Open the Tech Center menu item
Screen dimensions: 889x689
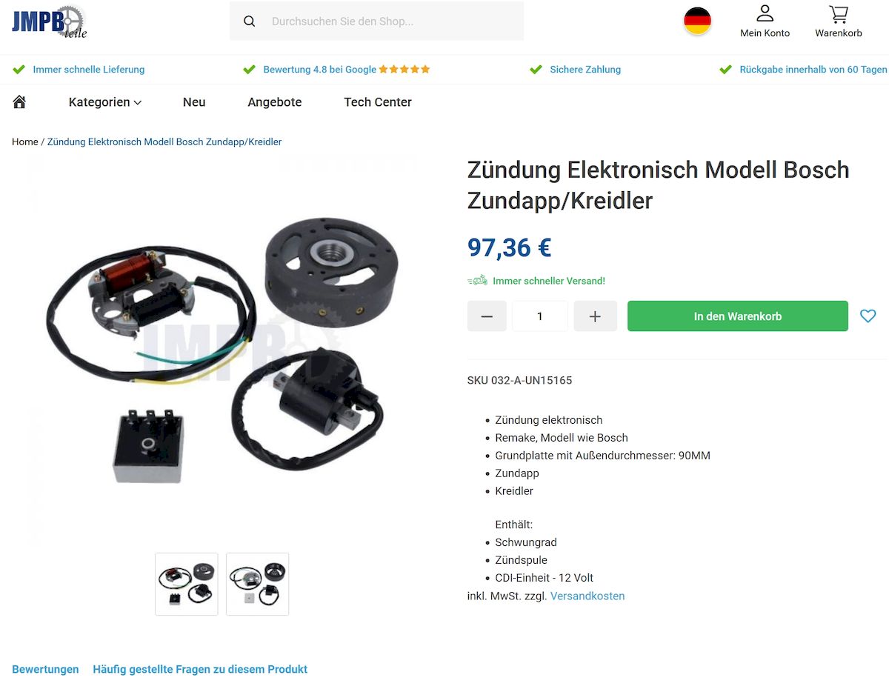coord(378,102)
